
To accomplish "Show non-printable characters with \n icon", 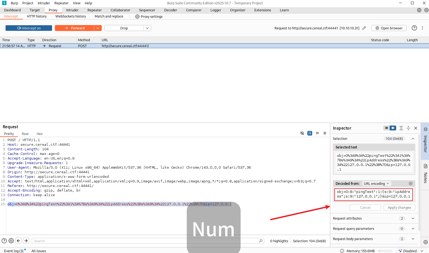I will tap(317, 133).
